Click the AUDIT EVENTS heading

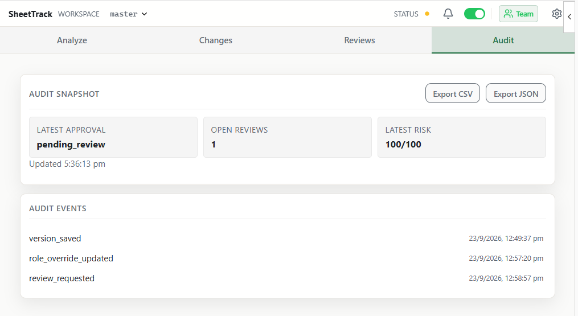tap(58, 208)
